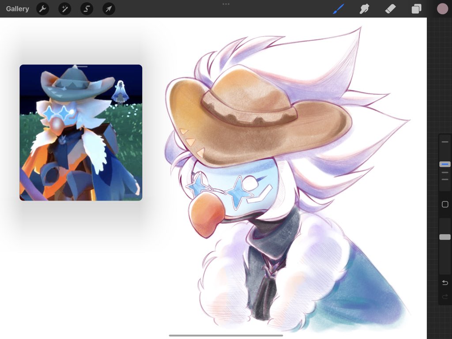Open the Actions wrench menu
This screenshot has height=339, width=452.
(x=43, y=9)
